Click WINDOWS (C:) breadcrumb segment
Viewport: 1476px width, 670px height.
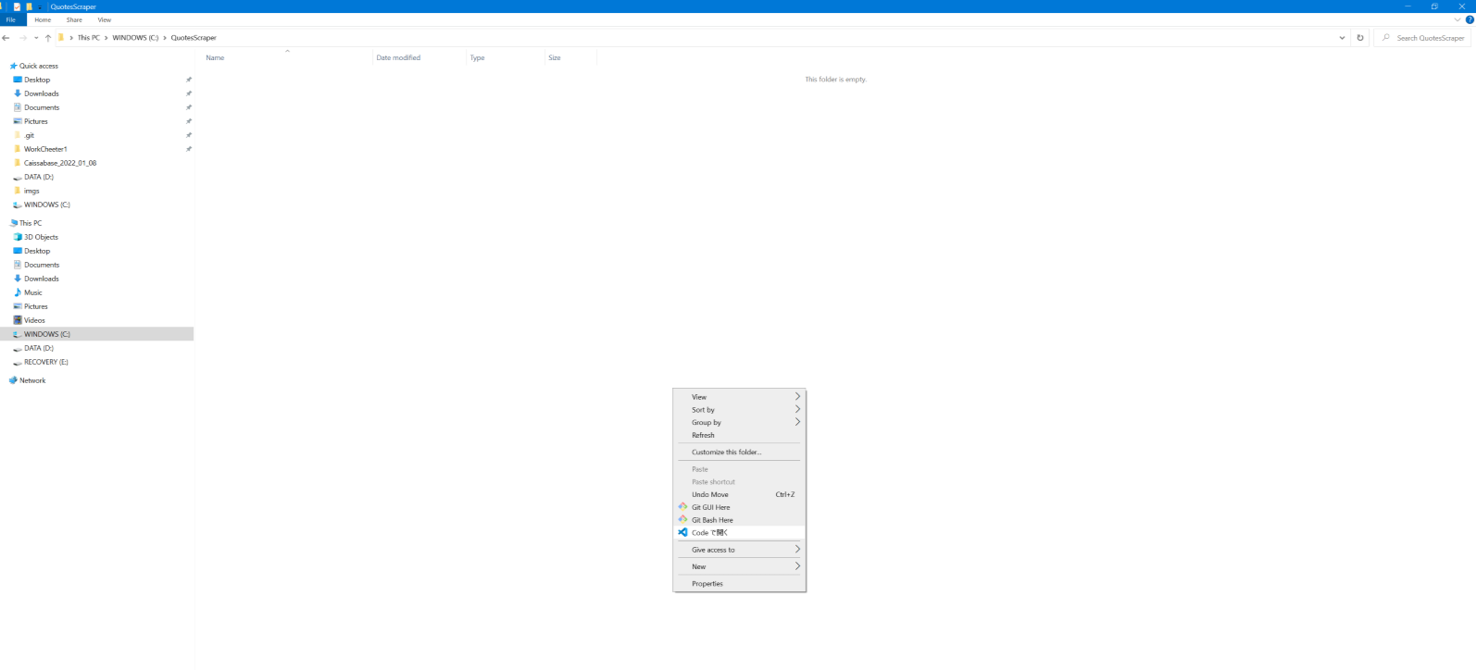(x=135, y=38)
